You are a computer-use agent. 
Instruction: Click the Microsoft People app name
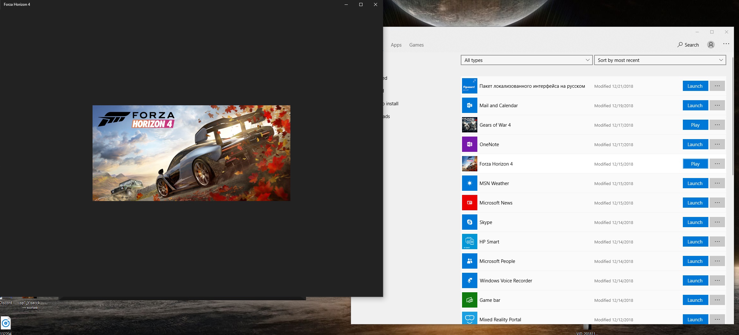pos(497,261)
